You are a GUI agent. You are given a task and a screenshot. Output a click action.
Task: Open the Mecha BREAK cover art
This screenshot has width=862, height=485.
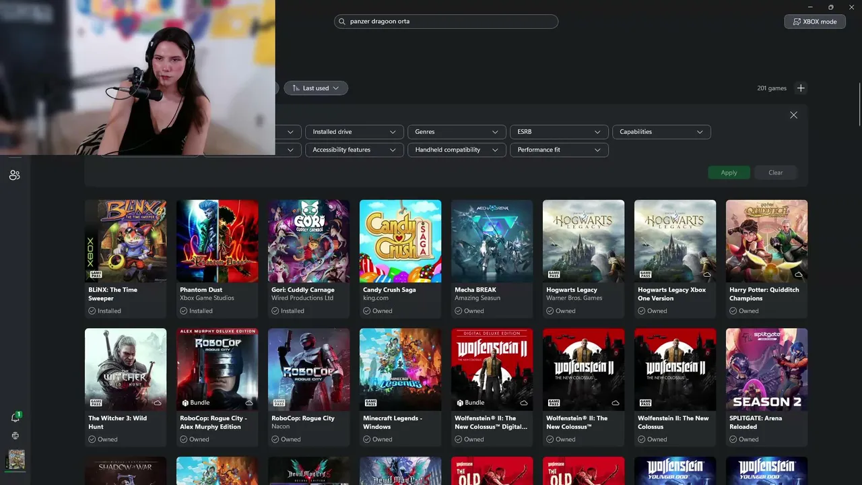coord(492,241)
